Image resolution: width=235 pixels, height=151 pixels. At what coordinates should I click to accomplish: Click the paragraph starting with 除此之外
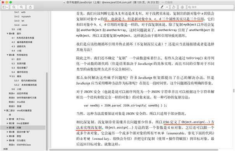pyautogui.click(x=145, y=64)
